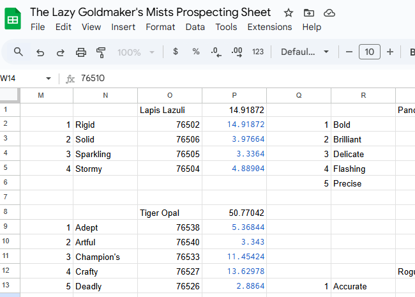Format as percent

point(196,52)
